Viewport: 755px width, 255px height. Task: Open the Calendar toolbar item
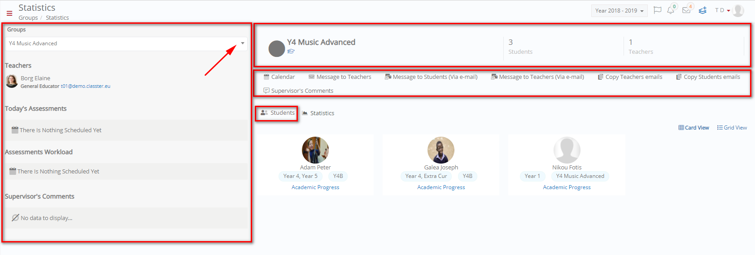[279, 77]
